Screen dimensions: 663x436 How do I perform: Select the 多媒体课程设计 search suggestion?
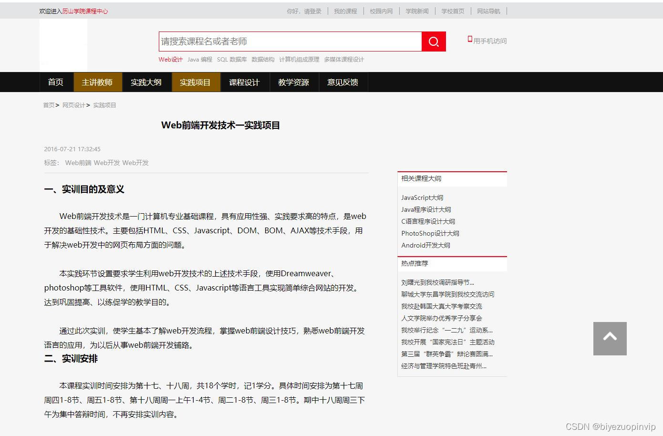click(x=344, y=60)
